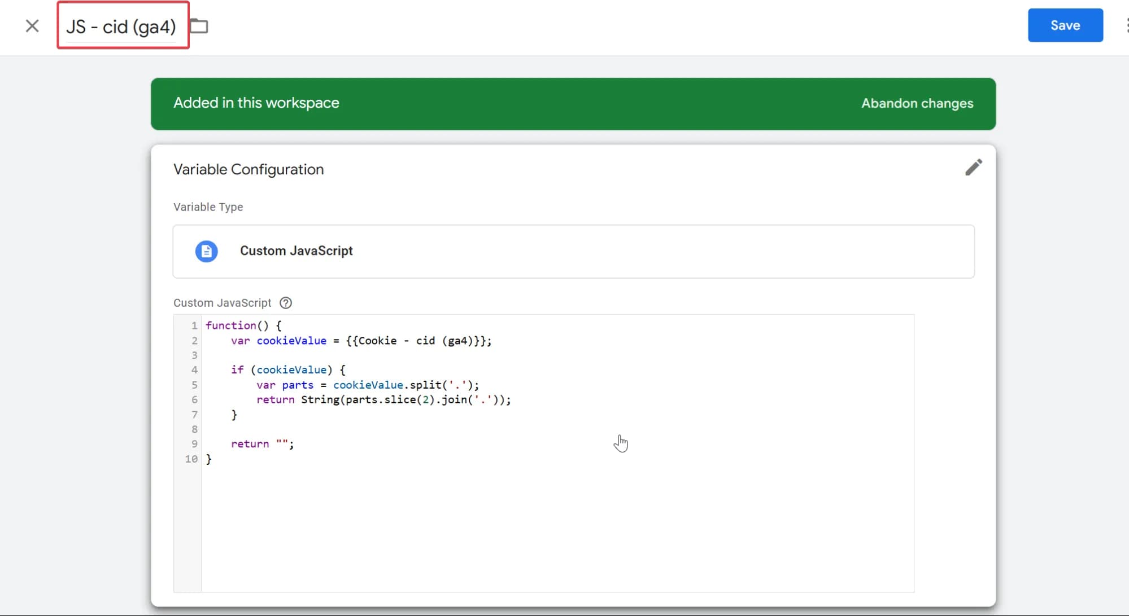
Task: Click the 'if (cookieValue) {' code line
Action: (288, 370)
